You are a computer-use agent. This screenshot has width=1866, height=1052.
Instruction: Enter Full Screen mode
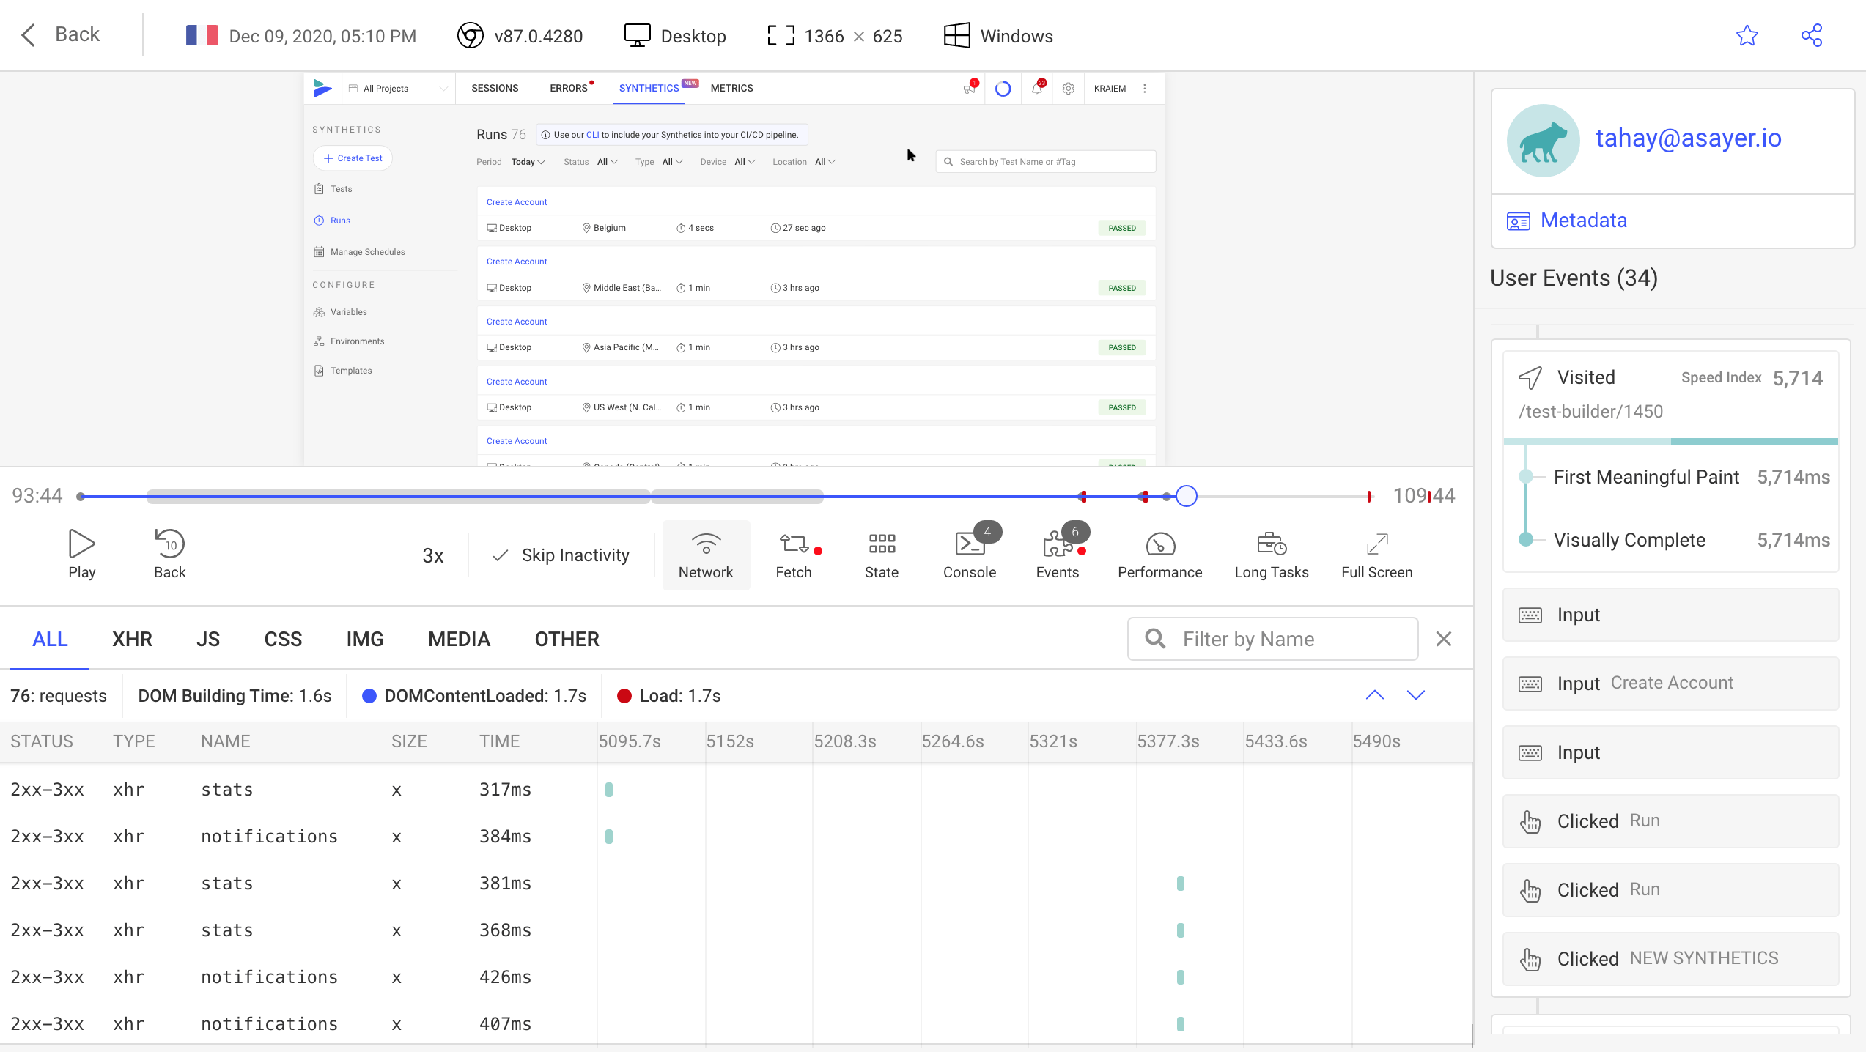(x=1376, y=544)
